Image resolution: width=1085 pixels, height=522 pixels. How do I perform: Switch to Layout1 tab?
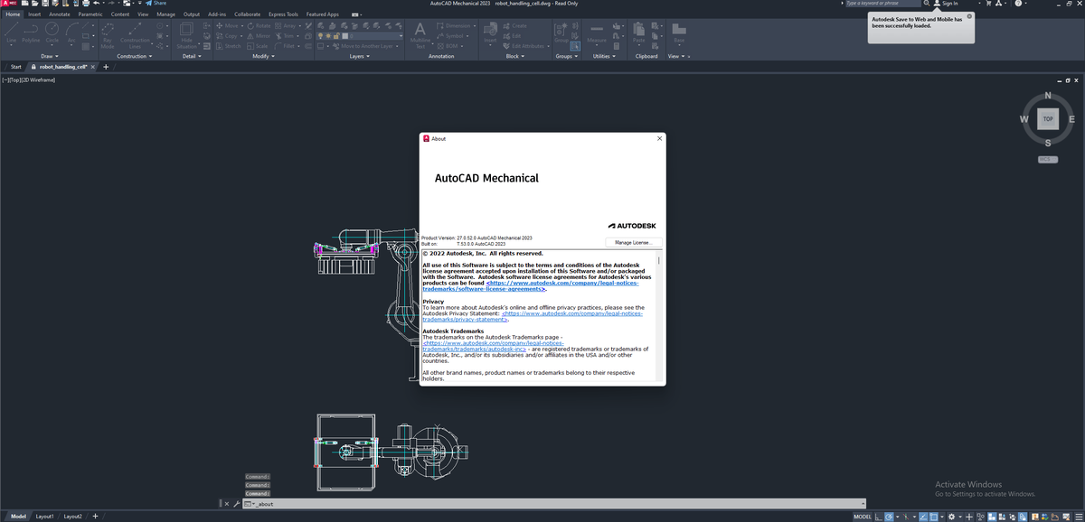click(x=44, y=517)
